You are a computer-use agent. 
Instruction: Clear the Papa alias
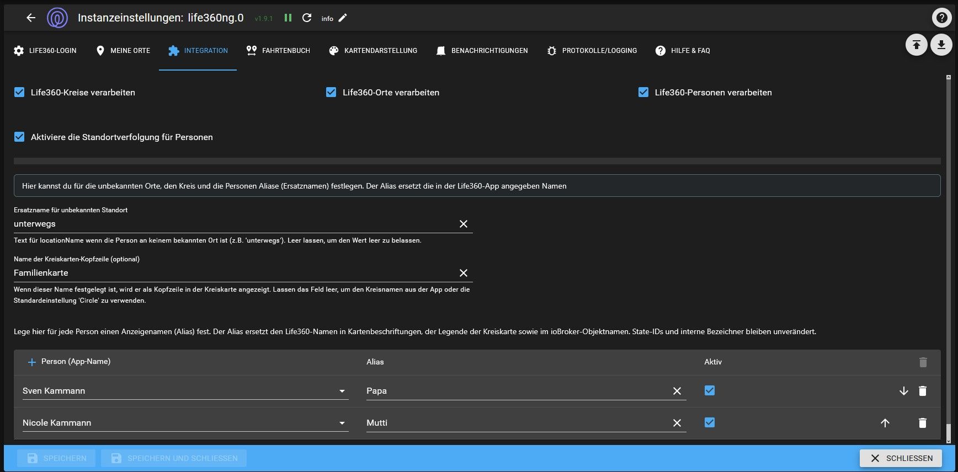coord(677,391)
